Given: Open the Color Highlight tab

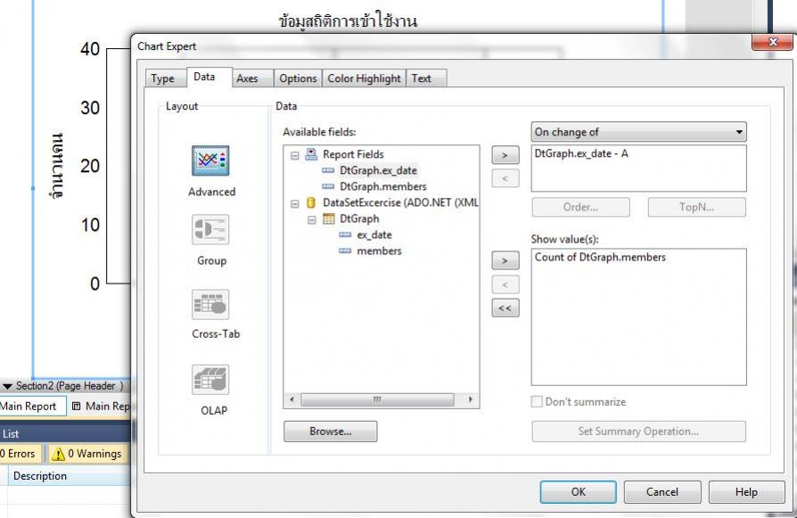Looking at the screenshot, I should point(364,78).
